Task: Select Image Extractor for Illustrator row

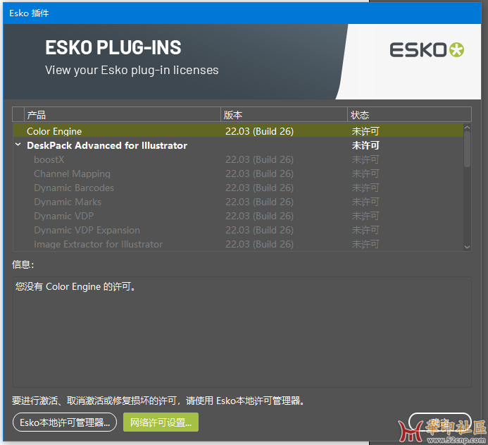Action: coord(238,244)
